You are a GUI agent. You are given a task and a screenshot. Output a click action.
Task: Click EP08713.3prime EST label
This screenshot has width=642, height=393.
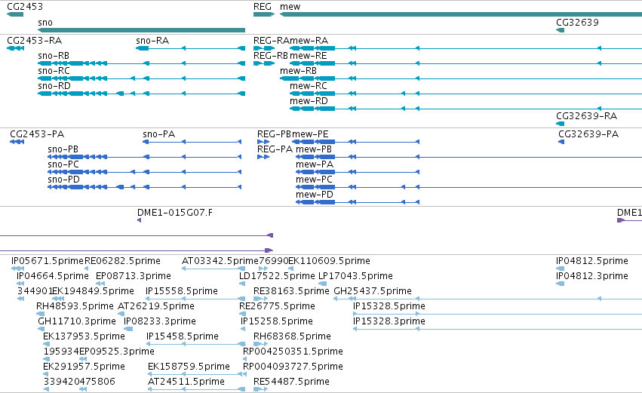pos(134,276)
